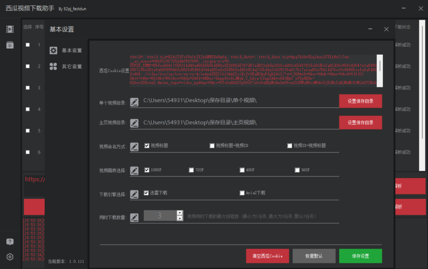Click edit icon beside 主页视频目录
The height and width of the screenshot is (269, 428).
click(134, 123)
